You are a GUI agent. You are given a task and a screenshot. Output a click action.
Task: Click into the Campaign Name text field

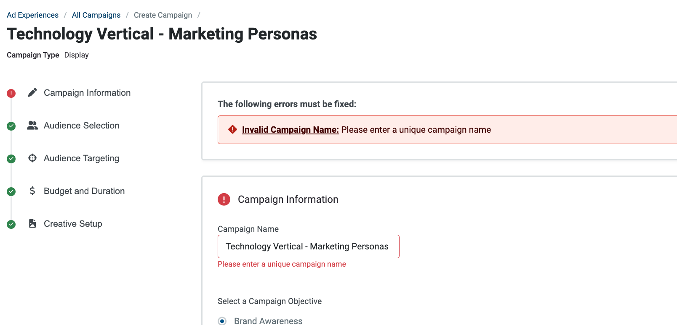coord(308,246)
